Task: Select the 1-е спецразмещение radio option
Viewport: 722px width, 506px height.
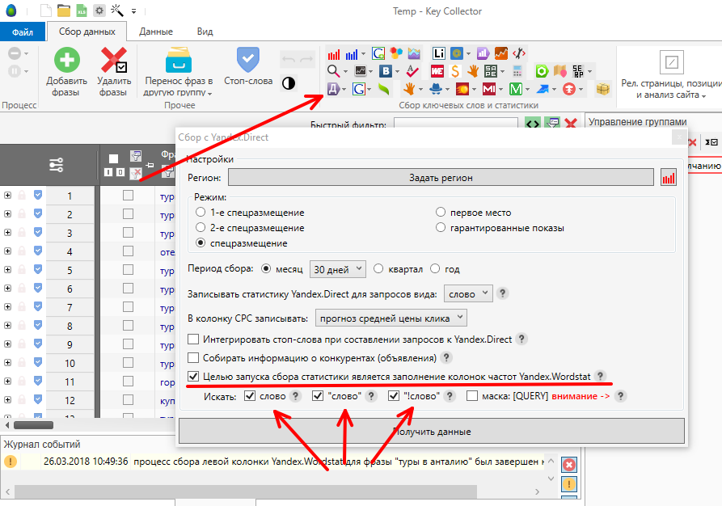Action: [201, 213]
